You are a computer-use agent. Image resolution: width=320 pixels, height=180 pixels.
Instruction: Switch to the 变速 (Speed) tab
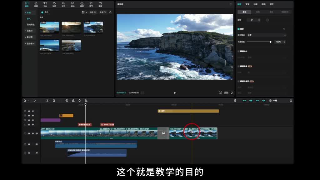247,4
